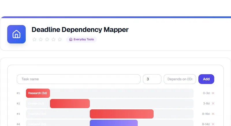
Task: Click the duration field showing 3
Action: click(x=152, y=79)
